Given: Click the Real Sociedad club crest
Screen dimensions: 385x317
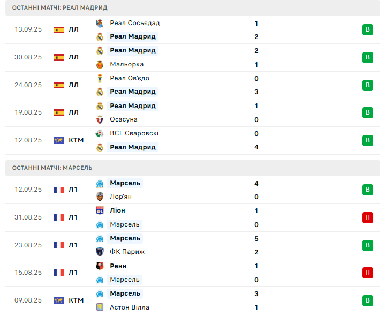Looking at the screenshot, I should coord(100,24).
